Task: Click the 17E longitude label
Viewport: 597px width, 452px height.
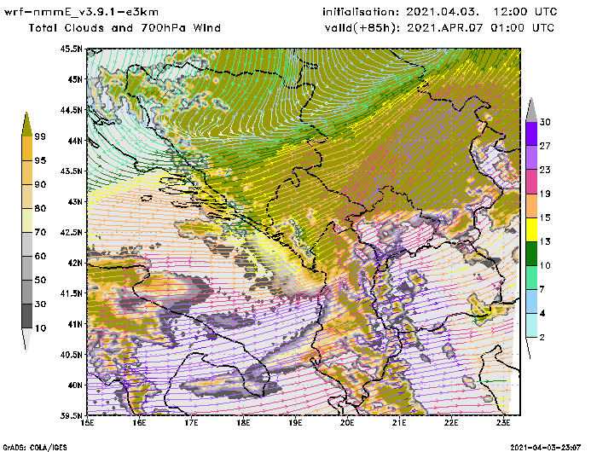Action: (192, 423)
